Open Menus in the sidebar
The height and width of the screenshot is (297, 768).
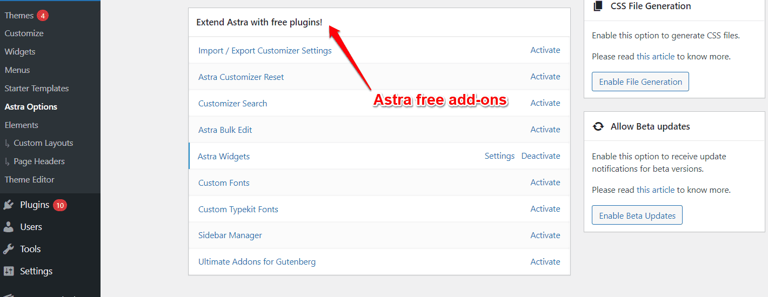pos(17,70)
